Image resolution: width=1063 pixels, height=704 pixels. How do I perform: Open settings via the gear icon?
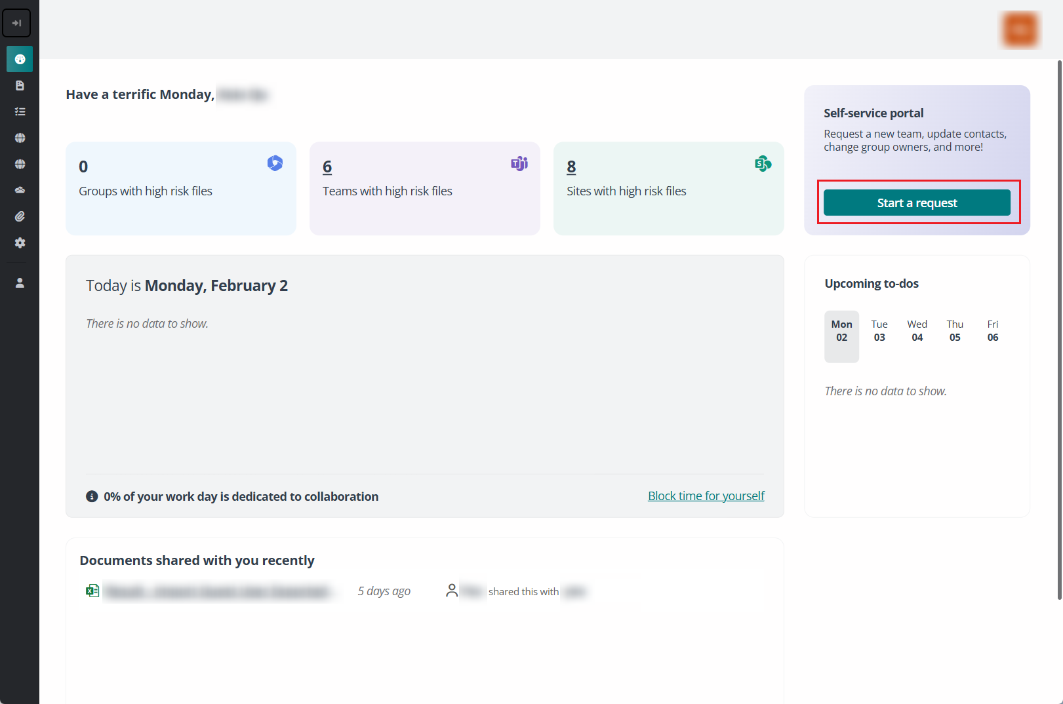pos(20,243)
